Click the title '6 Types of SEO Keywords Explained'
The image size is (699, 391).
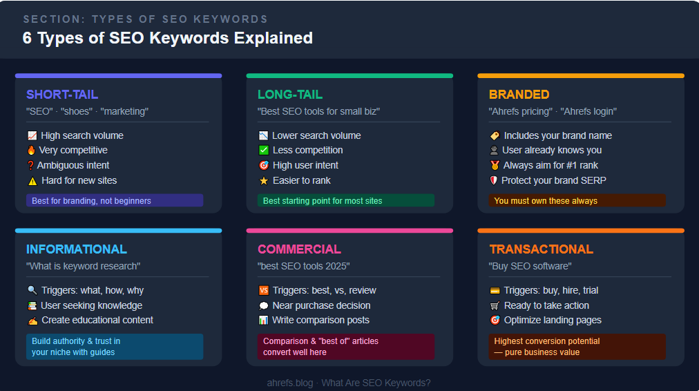[168, 38]
